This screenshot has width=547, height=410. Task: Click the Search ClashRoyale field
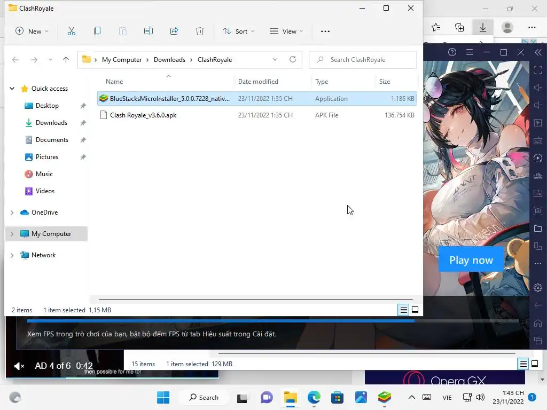[x=363, y=60]
